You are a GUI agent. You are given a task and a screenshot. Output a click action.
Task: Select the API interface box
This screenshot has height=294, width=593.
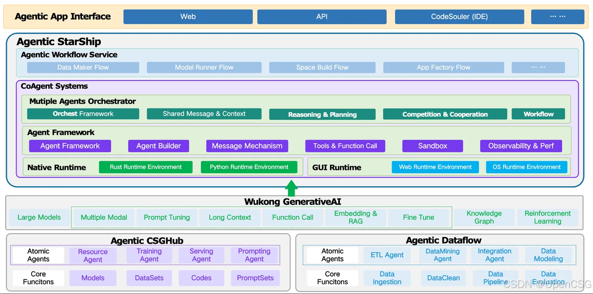click(x=322, y=17)
